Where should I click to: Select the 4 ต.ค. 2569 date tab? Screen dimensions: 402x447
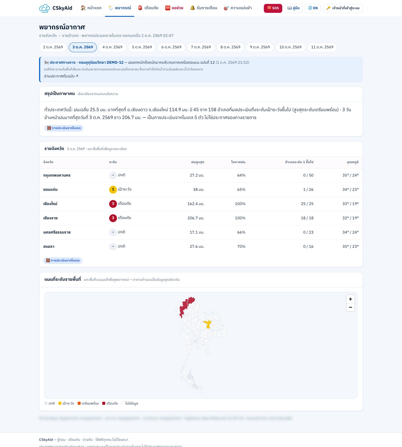[113, 47]
